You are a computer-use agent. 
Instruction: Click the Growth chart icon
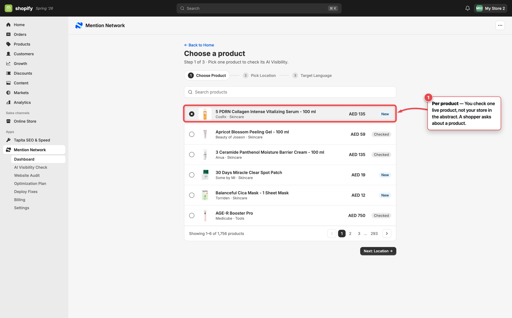tap(8, 63)
